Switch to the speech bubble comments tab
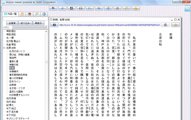This screenshot has height=120, width=191. point(37,14)
